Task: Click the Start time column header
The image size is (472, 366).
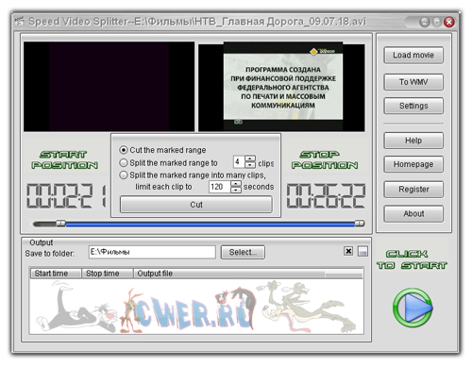Action: point(56,274)
